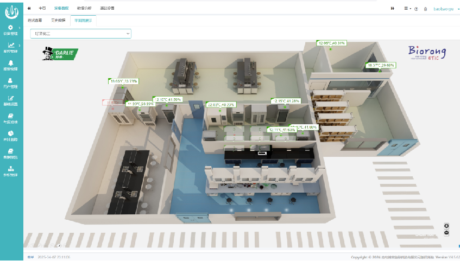Screen dimensions: 460x261
Task: Open the baobao gu user account dropdown
Action: click(x=445, y=9)
